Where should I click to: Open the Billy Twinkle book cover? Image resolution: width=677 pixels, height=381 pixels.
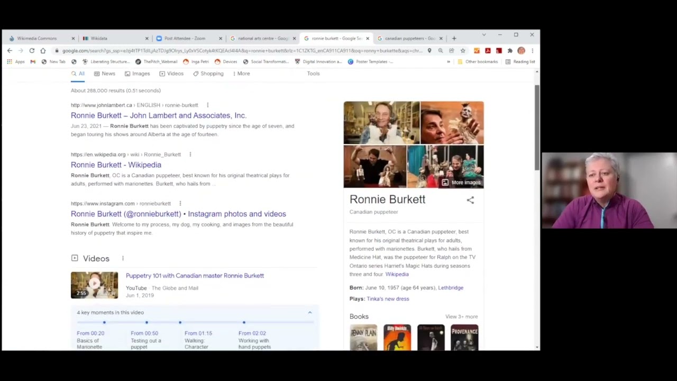(x=397, y=338)
